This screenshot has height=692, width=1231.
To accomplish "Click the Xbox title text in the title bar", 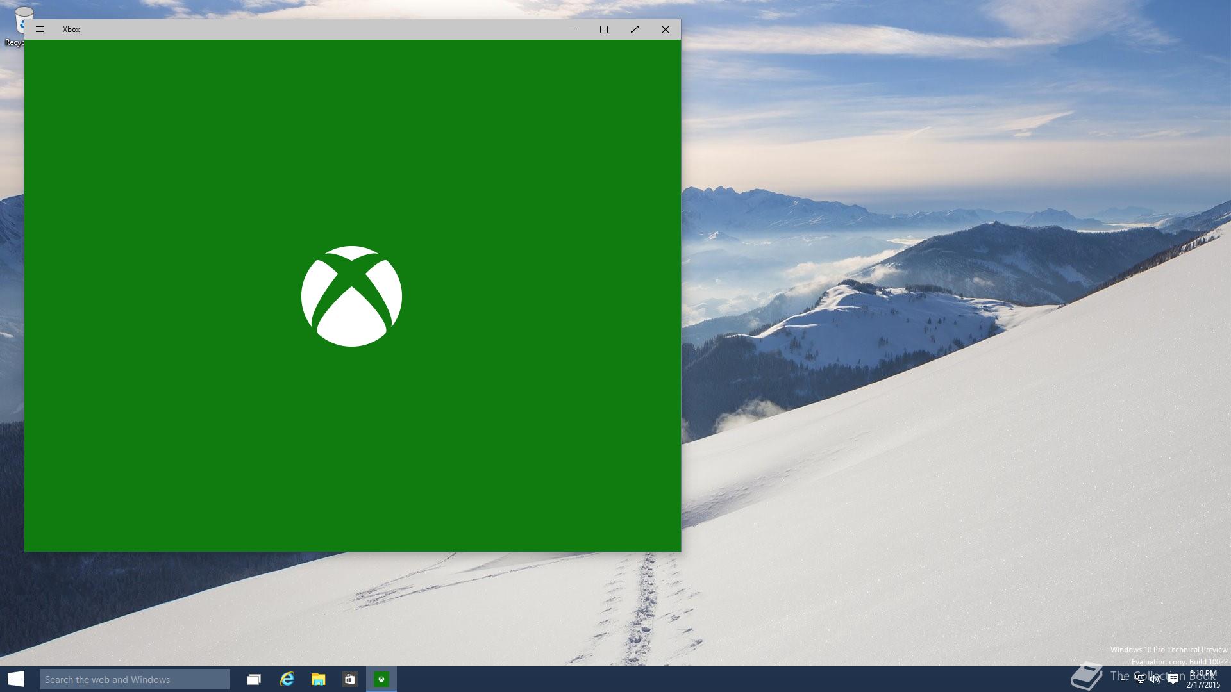I will coord(71,29).
